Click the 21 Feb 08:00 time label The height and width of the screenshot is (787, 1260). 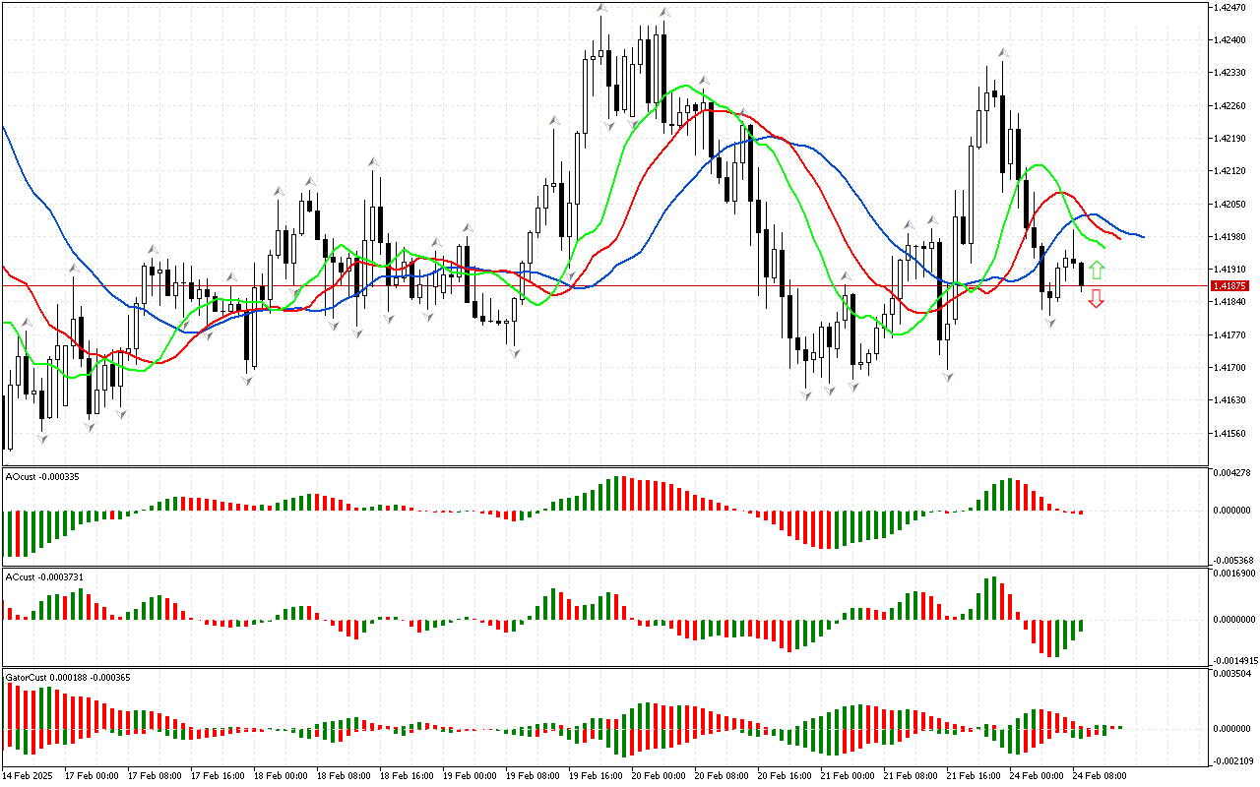(911, 776)
